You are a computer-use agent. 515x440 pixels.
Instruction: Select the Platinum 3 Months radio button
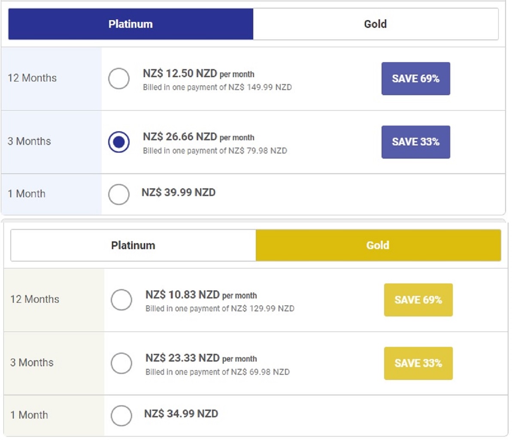pyautogui.click(x=119, y=142)
